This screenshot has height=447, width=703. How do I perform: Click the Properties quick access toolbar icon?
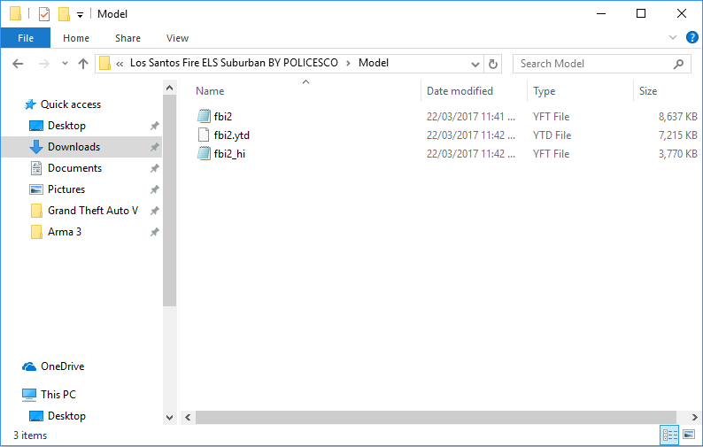[x=44, y=14]
